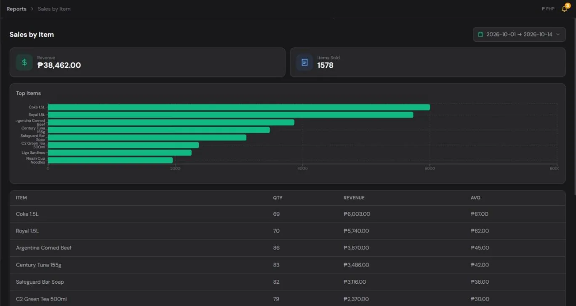Screen dimensions: 576x306
Task: Click revenue value ₱5,740.00
Action: (356, 231)
